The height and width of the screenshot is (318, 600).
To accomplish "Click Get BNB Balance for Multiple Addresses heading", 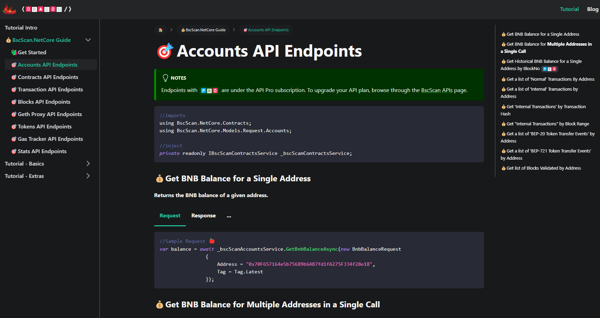I will click(273, 305).
